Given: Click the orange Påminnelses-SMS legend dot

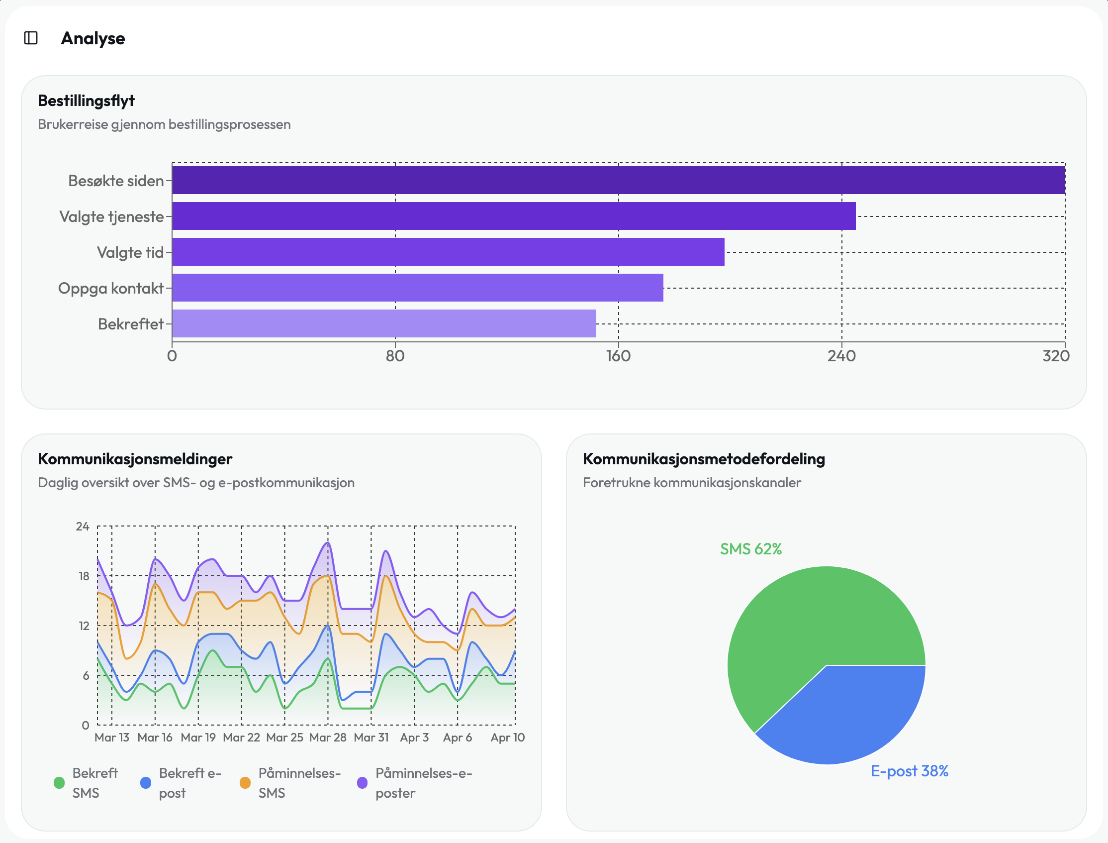Looking at the screenshot, I should [x=245, y=783].
